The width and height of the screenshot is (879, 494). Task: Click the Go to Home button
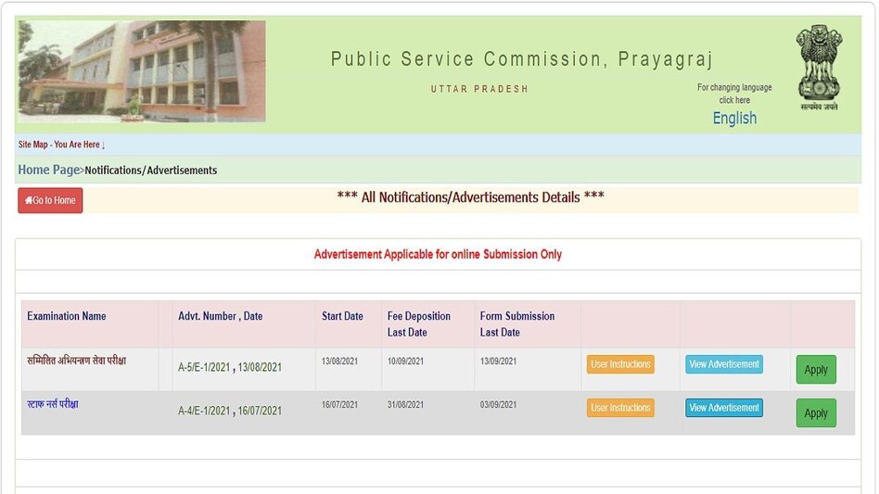click(x=50, y=200)
